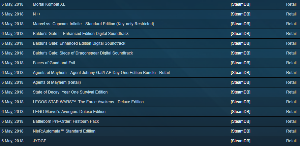Viewport: 300px width, 146px height.
Task: Select the JYDGE license entry title
Action: tap(39, 141)
